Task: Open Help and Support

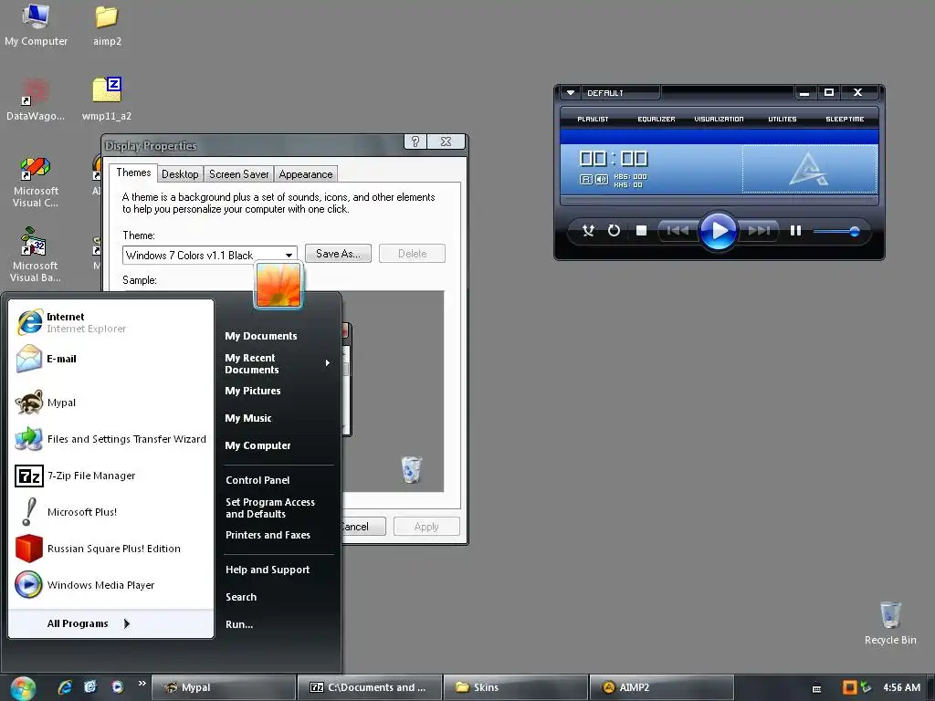Action: coord(268,570)
